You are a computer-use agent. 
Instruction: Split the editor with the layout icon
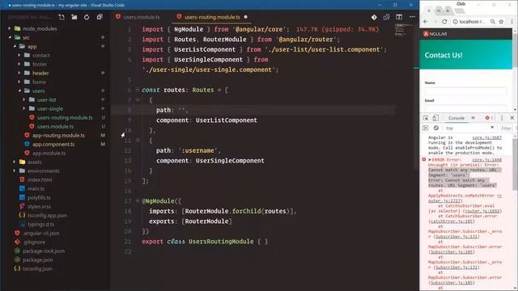pos(399,17)
